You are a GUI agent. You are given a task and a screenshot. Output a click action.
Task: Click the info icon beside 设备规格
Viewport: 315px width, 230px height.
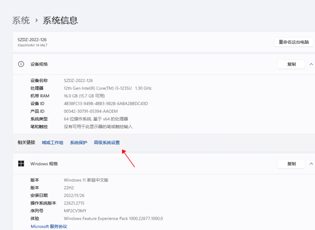[21, 64]
